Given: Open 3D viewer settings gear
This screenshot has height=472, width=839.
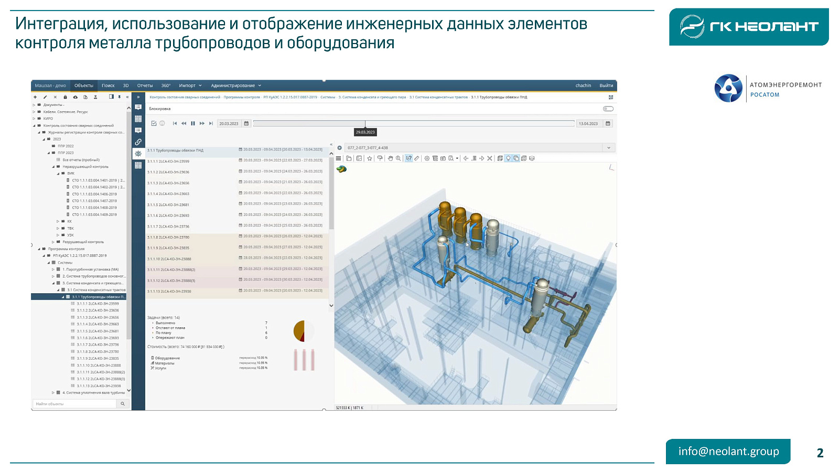Looking at the screenshot, I should click(427, 158).
